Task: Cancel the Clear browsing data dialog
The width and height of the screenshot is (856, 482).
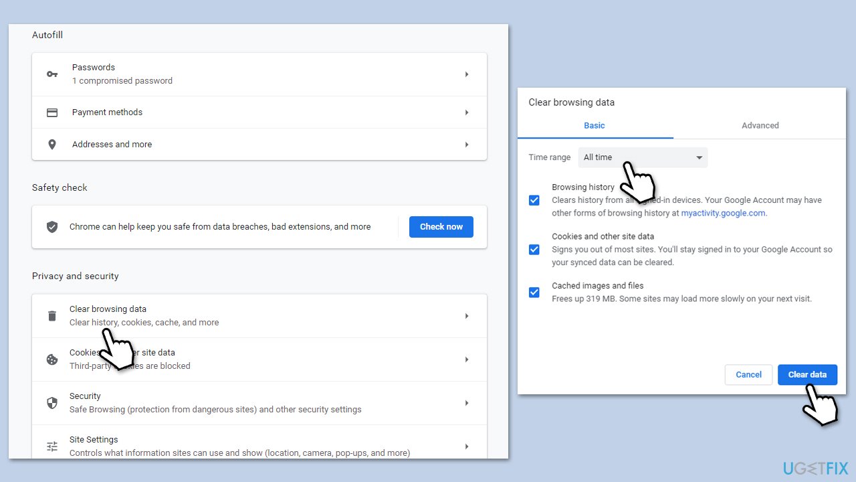Action: pos(748,375)
